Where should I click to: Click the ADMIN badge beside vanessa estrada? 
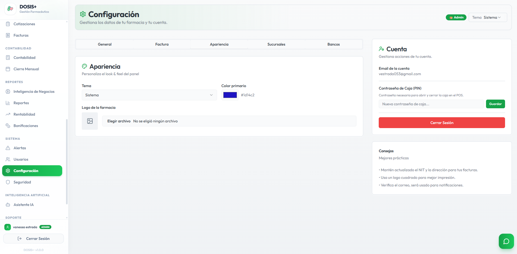[45, 227]
